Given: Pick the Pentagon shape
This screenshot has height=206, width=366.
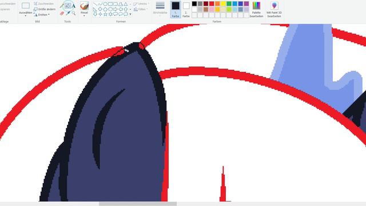Looking at the screenshot, I should click(105, 9).
